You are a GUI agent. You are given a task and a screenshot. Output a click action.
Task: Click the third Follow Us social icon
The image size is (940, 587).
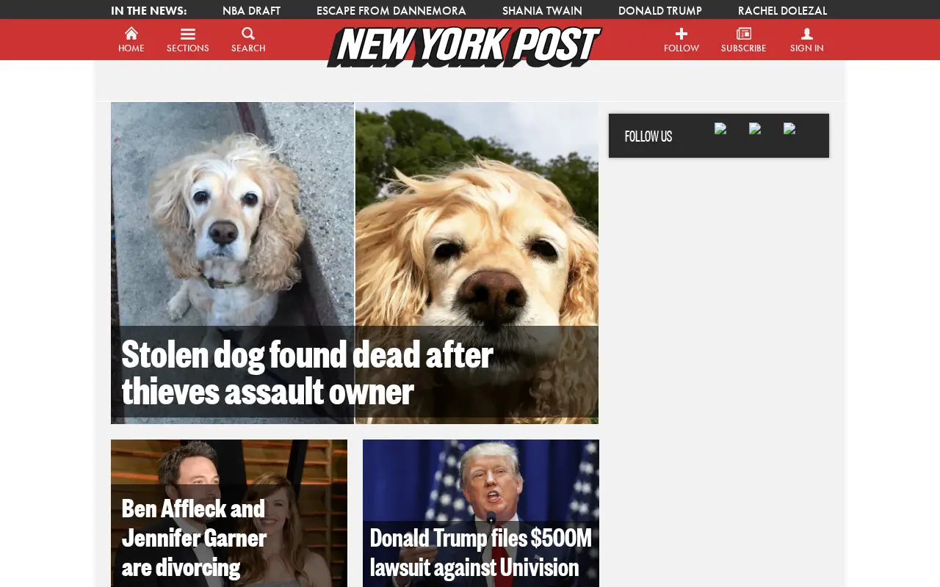(789, 128)
